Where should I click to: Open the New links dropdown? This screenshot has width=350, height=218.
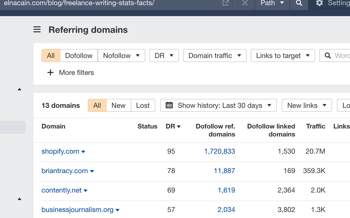307,105
